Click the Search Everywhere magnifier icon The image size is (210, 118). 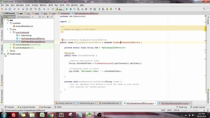pos(204,9)
